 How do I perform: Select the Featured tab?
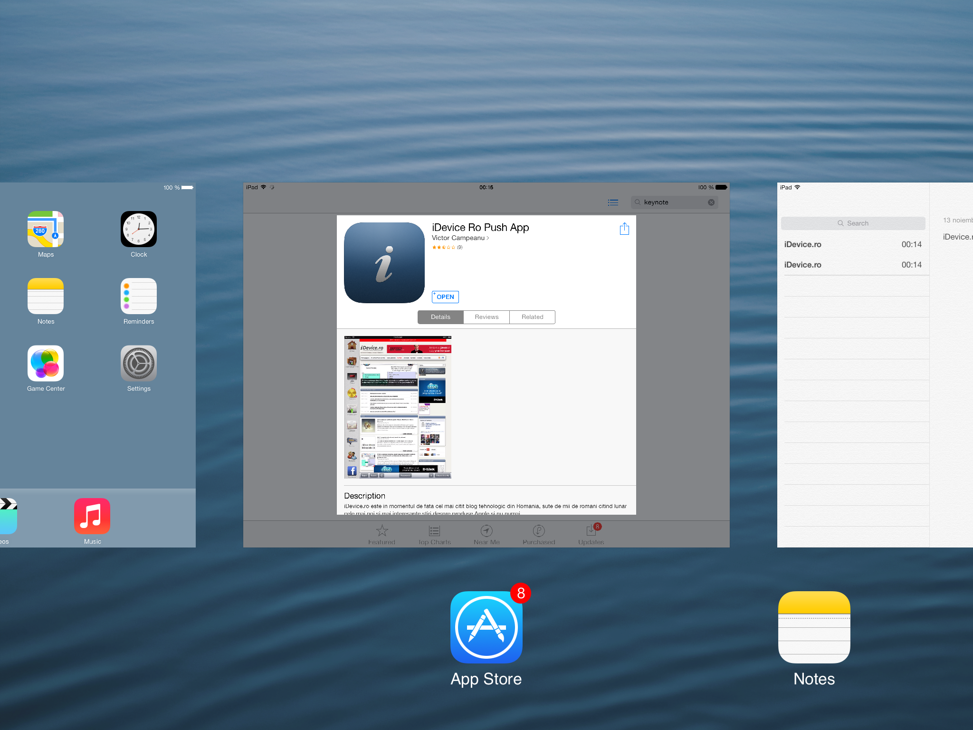[x=382, y=535]
